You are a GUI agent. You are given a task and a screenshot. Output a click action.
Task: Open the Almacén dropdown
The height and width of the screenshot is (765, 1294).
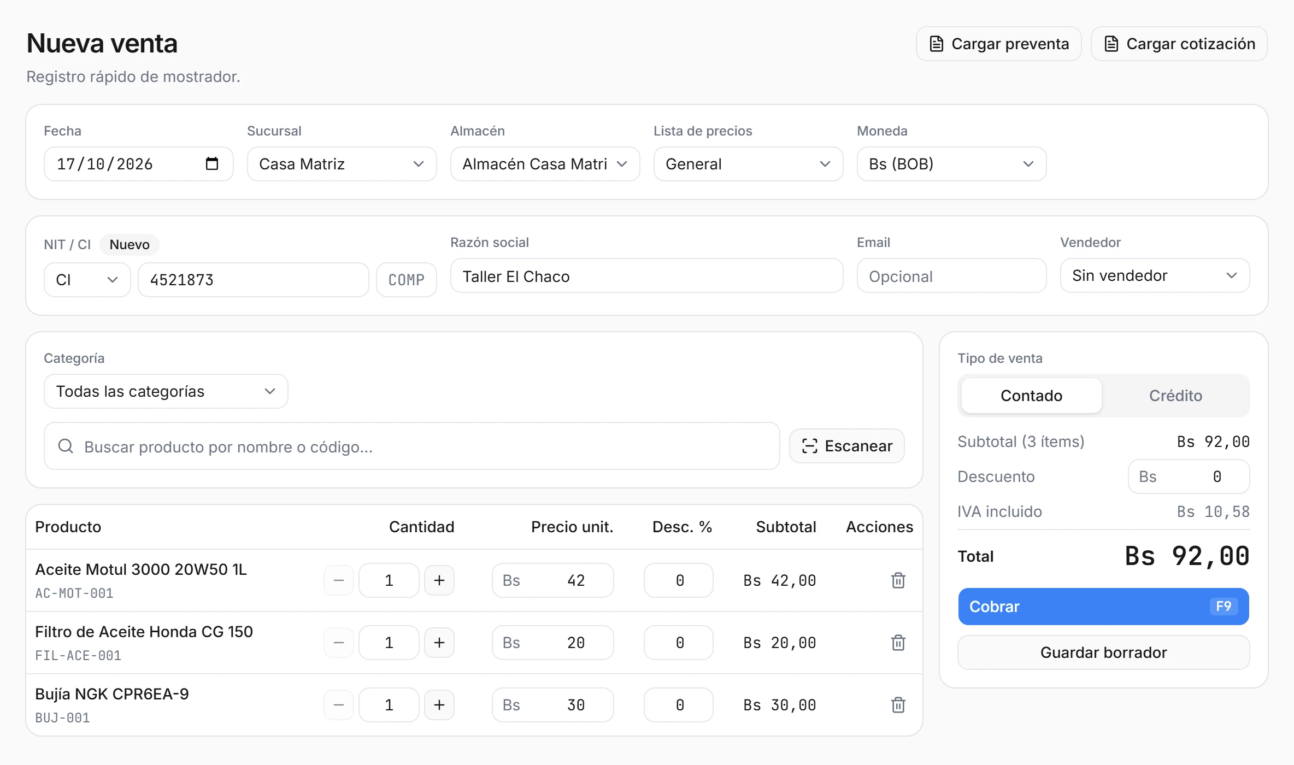click(545, 164)
